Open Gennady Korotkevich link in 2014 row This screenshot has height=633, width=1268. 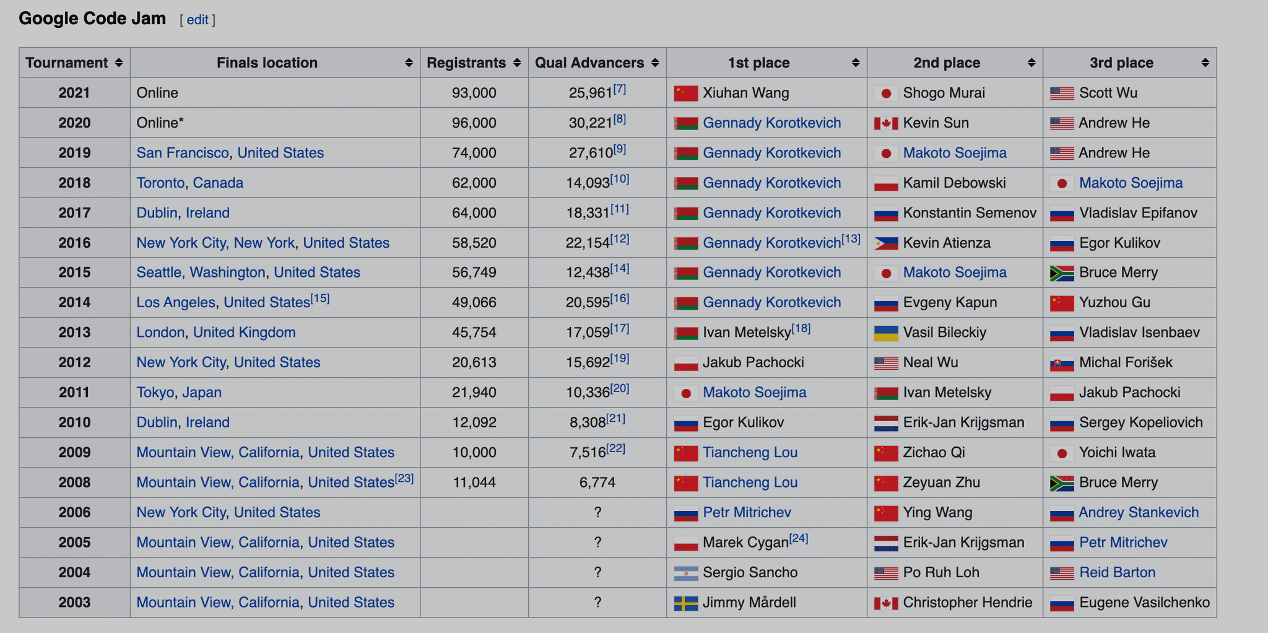(772, 303)
